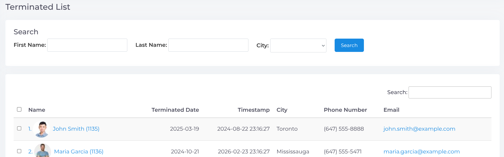Viewport: 504px width, 157px height.
Task: Sort by City column header
Action: click(x=282, y=110)
